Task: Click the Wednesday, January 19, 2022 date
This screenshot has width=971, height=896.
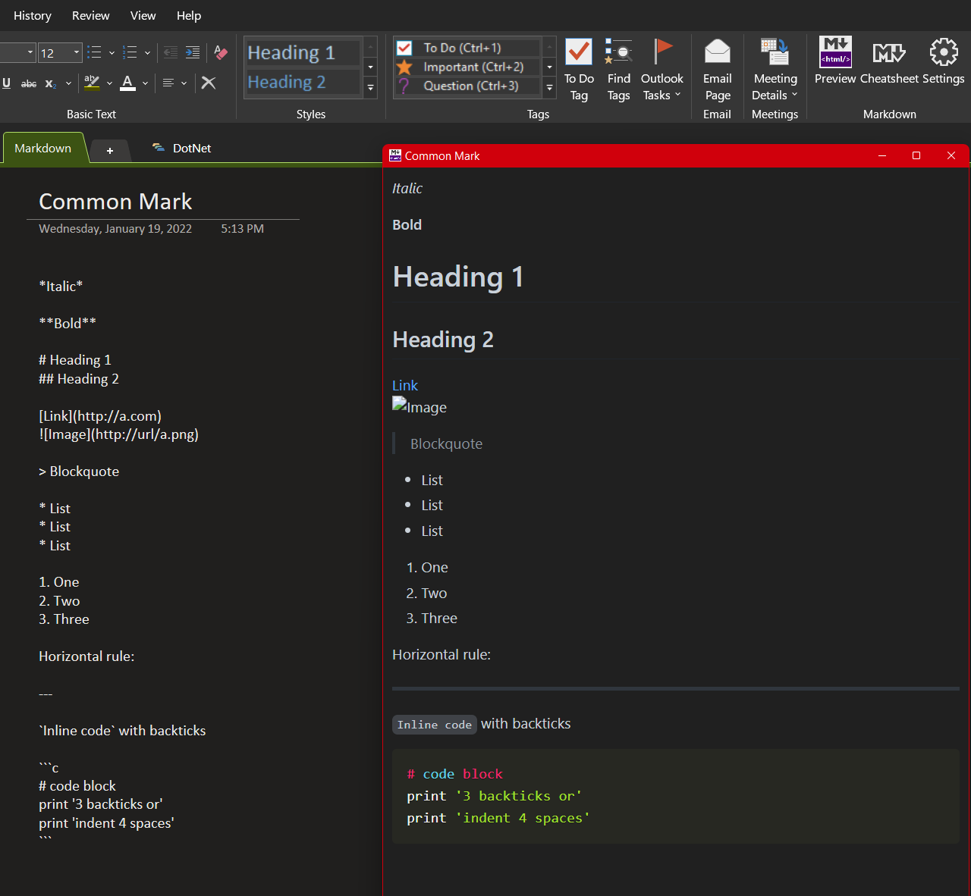Action: coord(115,228)
